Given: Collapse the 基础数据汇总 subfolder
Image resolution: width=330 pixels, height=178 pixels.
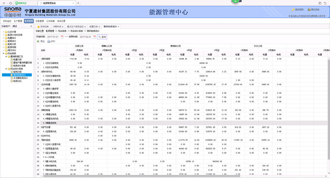Looking at the screenshot, I should [6, 57].
